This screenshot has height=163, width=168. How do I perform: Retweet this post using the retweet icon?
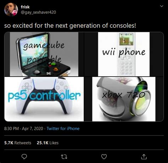pos(64,157)
